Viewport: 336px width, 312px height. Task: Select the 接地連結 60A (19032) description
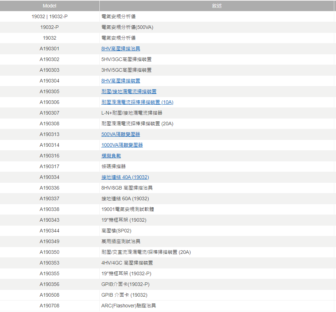[x=125, y=198]
